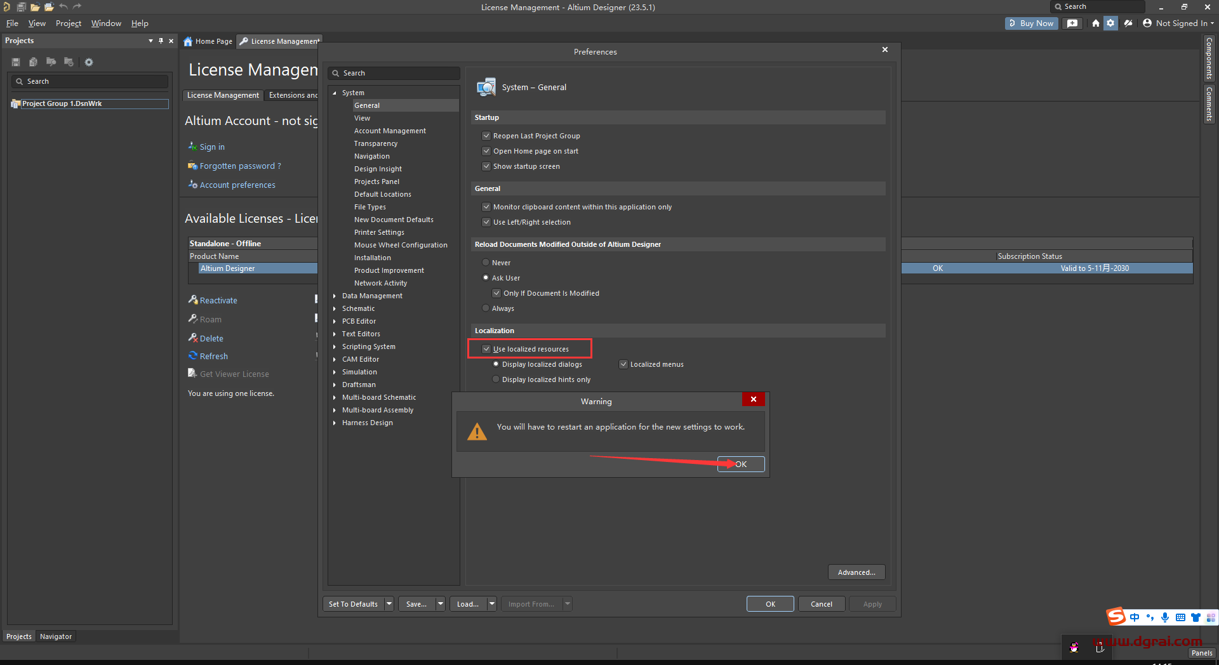Expand the PCB Editor preferences node
Viewport: 1219px width, 665px height.
[335, 321]
